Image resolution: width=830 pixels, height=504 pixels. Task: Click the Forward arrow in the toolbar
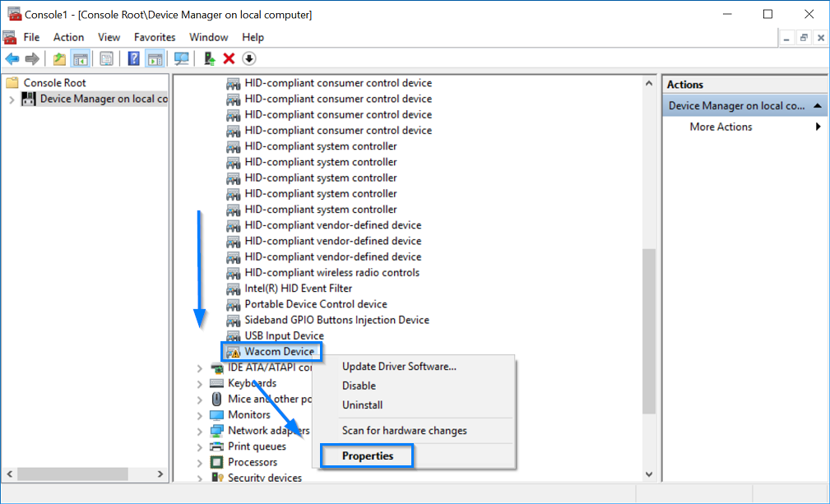[32, 58]
